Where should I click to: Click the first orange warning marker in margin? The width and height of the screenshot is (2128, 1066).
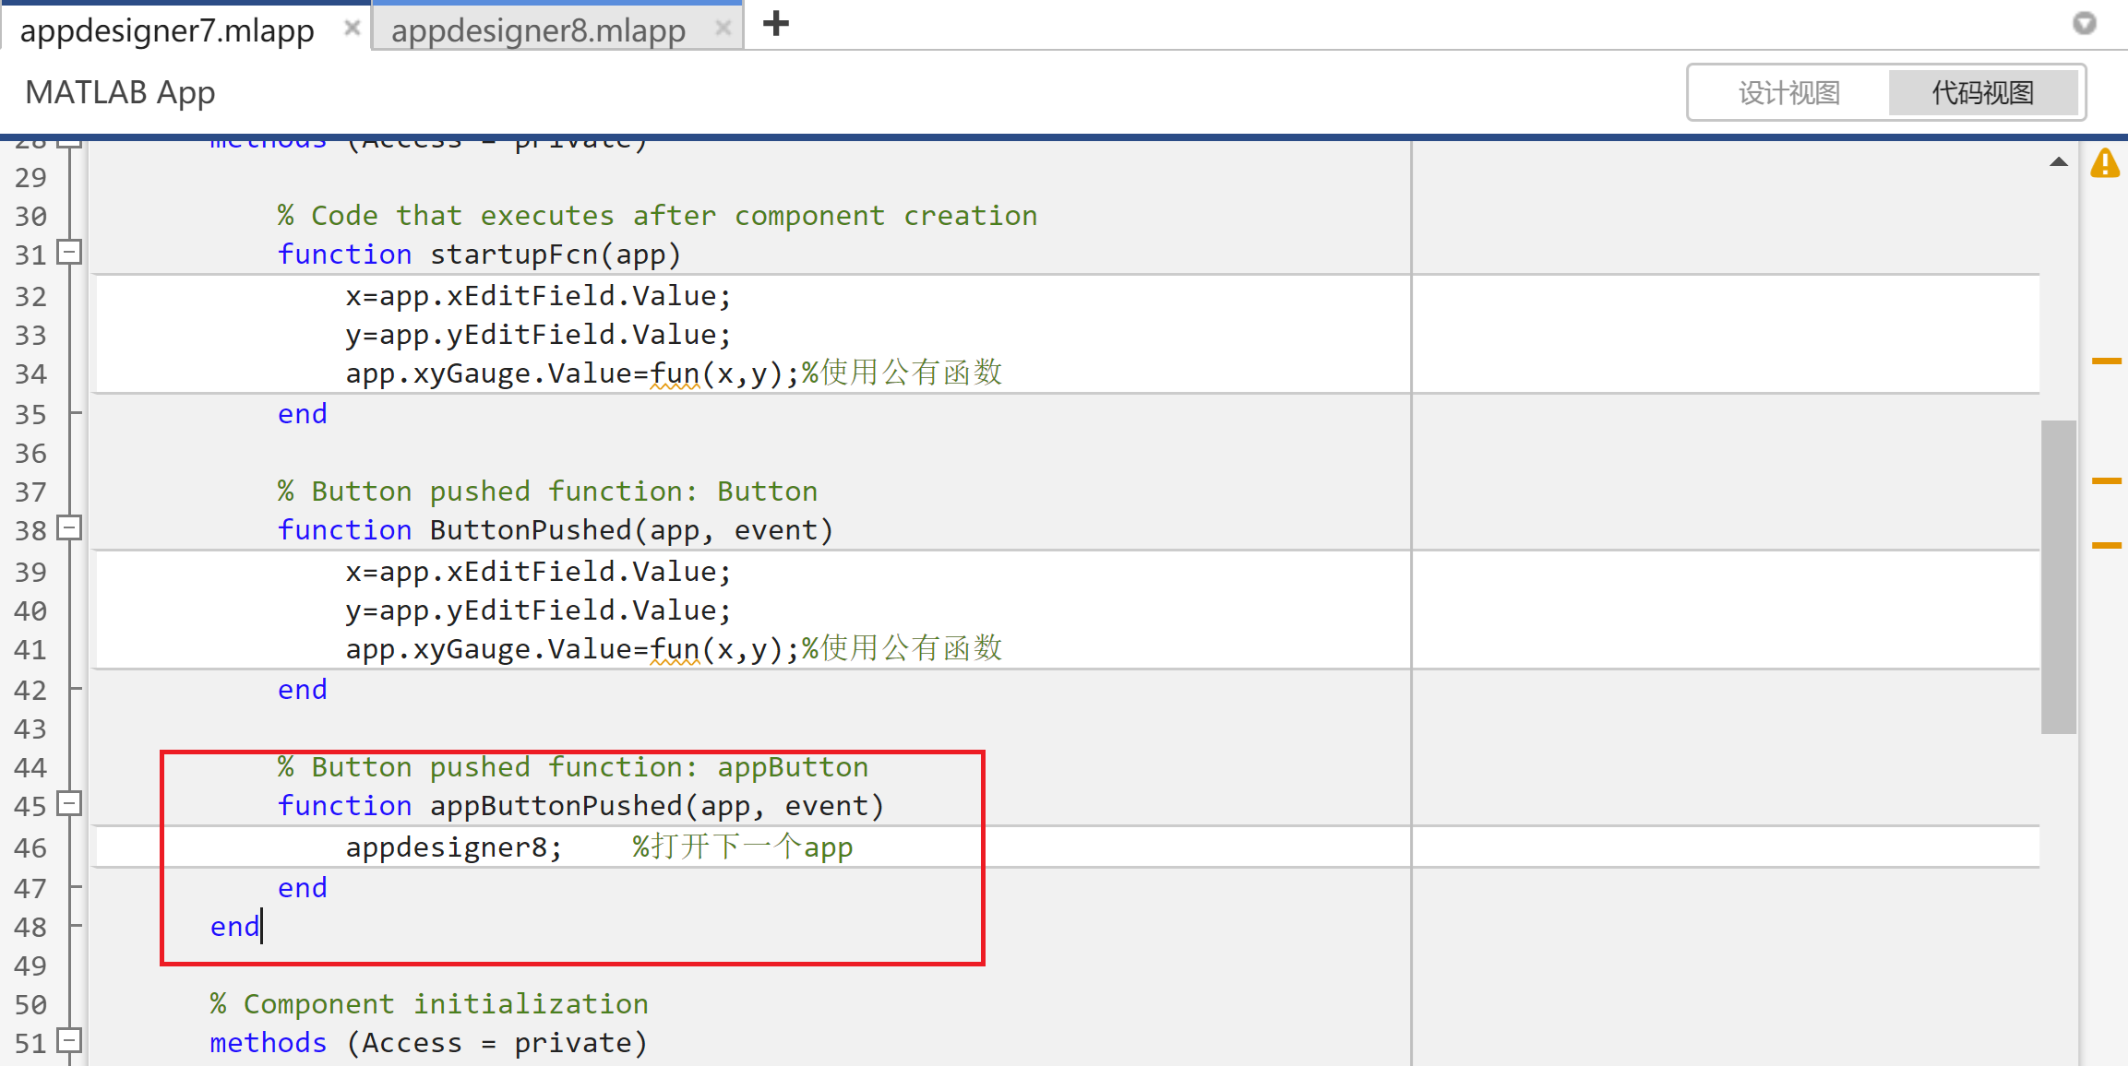(2106, 361)
